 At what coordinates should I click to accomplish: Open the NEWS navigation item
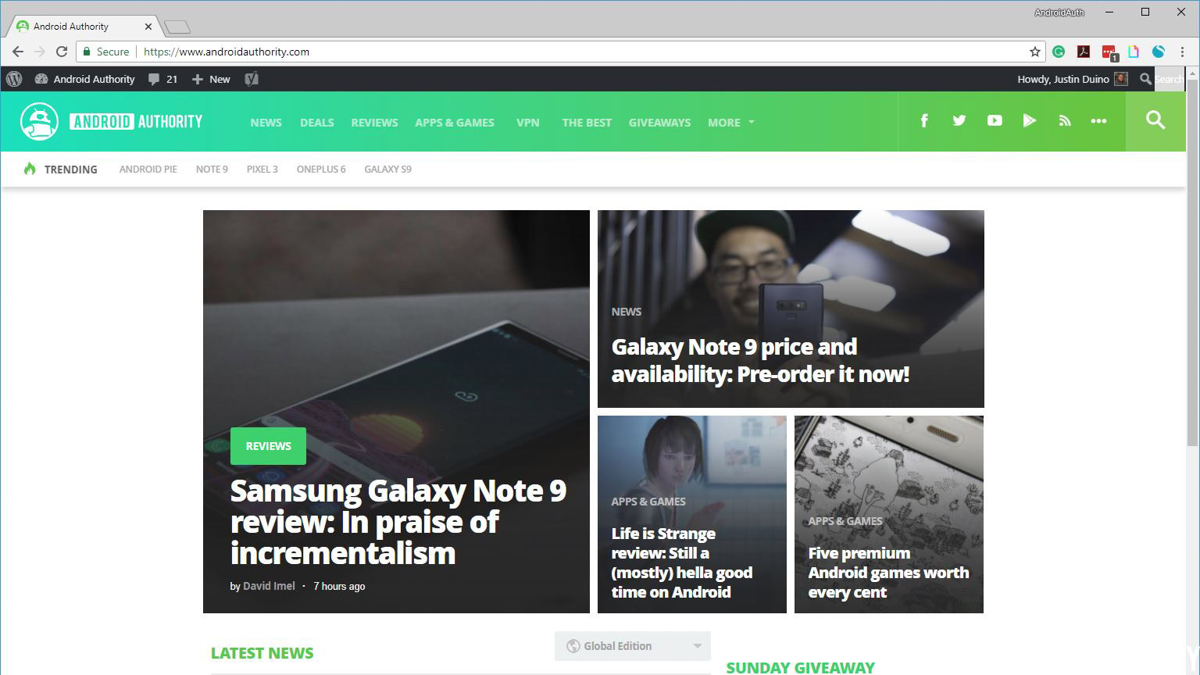tap(266, 122)
